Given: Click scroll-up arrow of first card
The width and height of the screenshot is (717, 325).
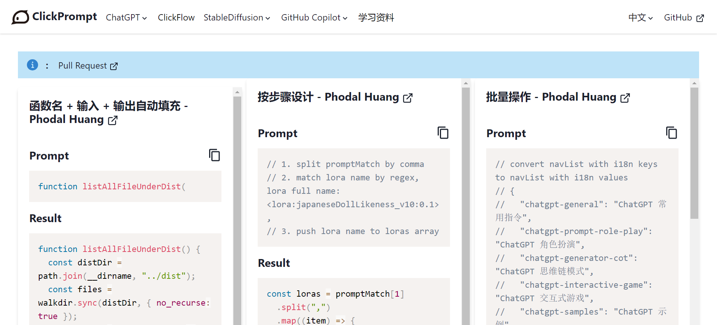Looking at the screenshot, I should pyautogui.click(x=237, y=92).
